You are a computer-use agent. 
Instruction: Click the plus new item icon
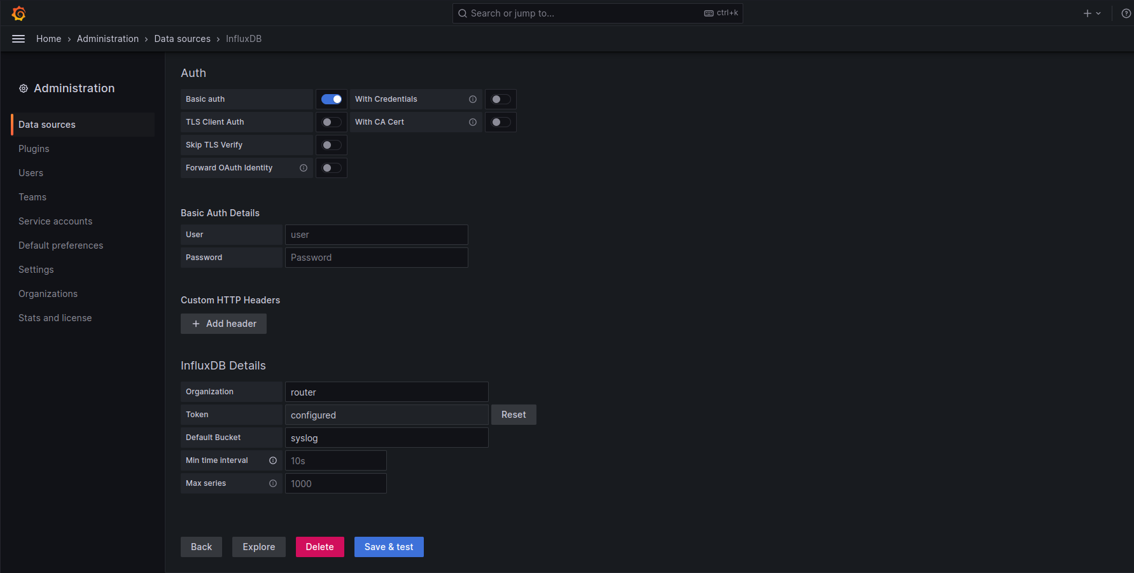click(1088, 13)
